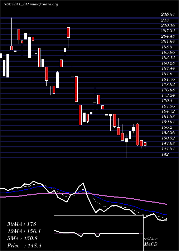Click the 5MA : 150.8 readout
The image size is (179, 251).
(x=22, y=238)
